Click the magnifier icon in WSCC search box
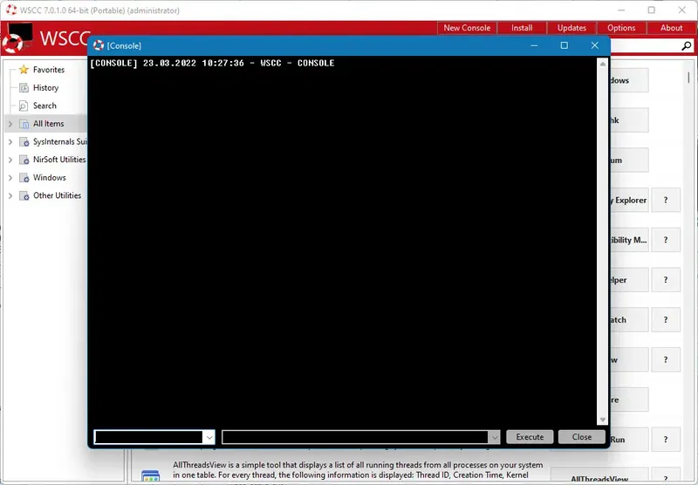The width and height of the screenshot is (698, 485). pyautogui.click(x=687, y=45)
